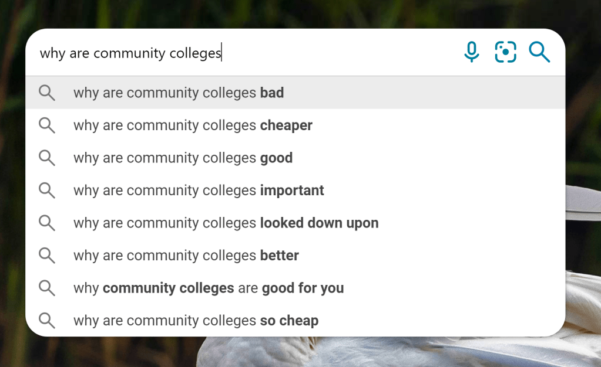Select 'why community colleges are good for you'
Viewport: 601px width, 367px height.
tap(209, 288)
